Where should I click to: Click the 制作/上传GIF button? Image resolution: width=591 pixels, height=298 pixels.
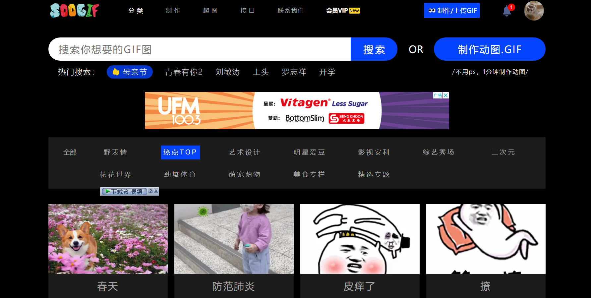click(x=452, y=11)
